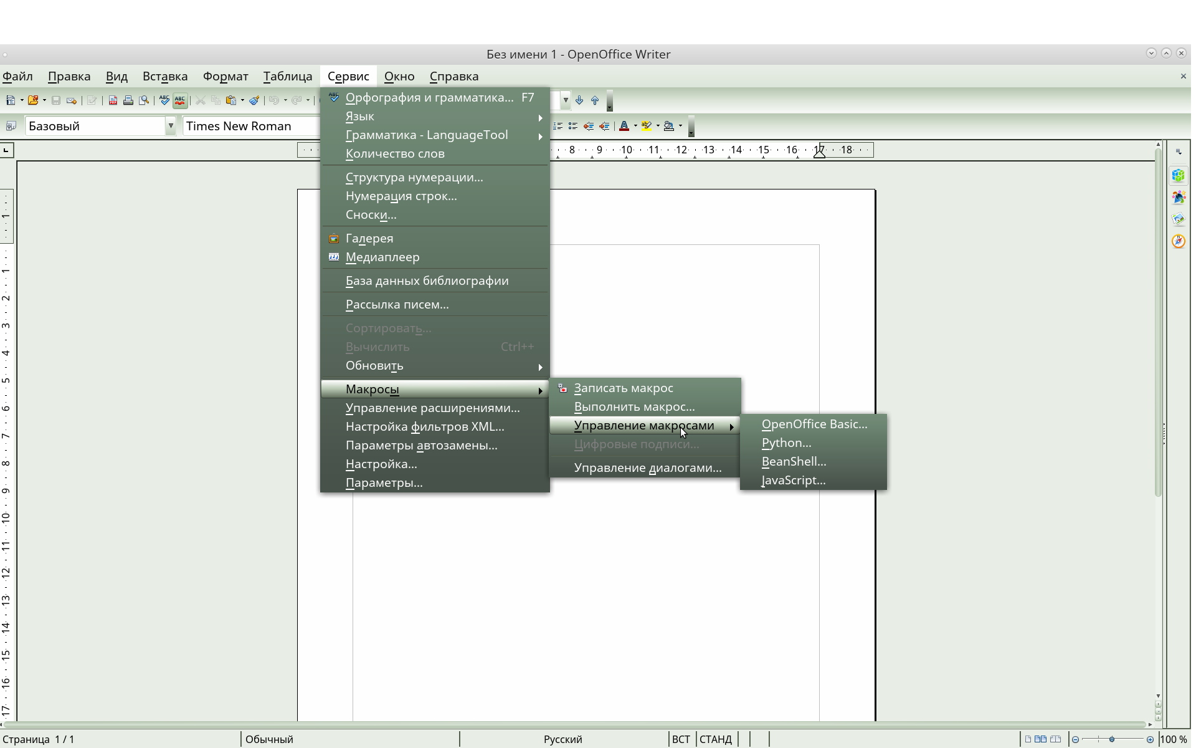This screenshot has width=1196, height=748.
Task: Choose OpenOffice Basic... from submenu
Action: tap(814, 424)
